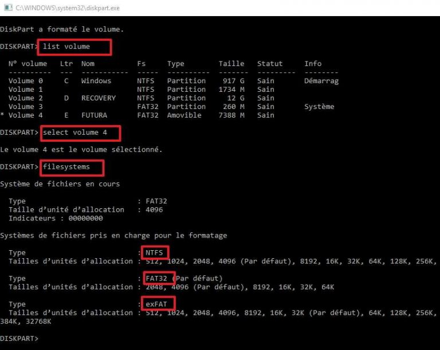440x350 pixels.
Task: Click 'DiskPart a formaté le volume.' message
Action: (x=62, y=29)
